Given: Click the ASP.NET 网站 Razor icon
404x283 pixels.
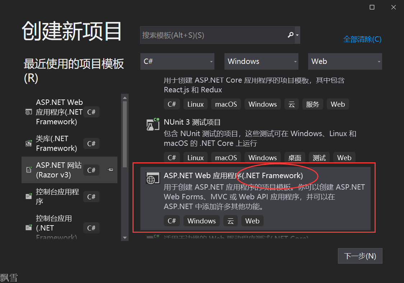Looking at the screenshot, I should point(29,170).
